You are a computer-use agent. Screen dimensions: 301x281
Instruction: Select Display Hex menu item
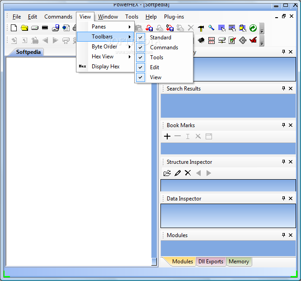(x=105, y=67)
